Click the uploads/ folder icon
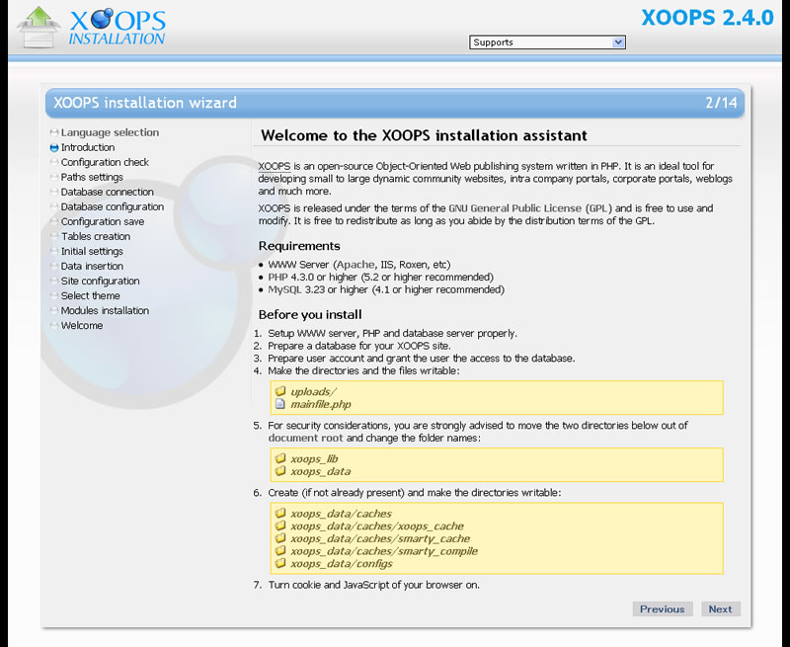 click(280, 391)
